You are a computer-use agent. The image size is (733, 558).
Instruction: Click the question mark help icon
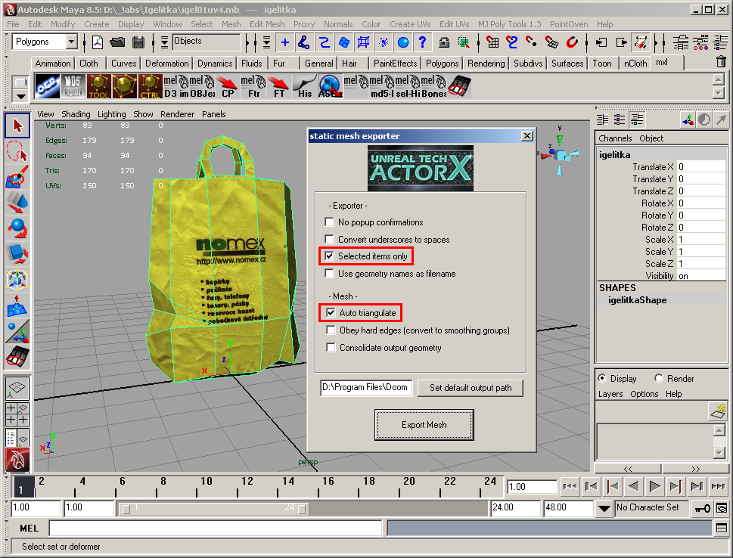pos(422,42)
